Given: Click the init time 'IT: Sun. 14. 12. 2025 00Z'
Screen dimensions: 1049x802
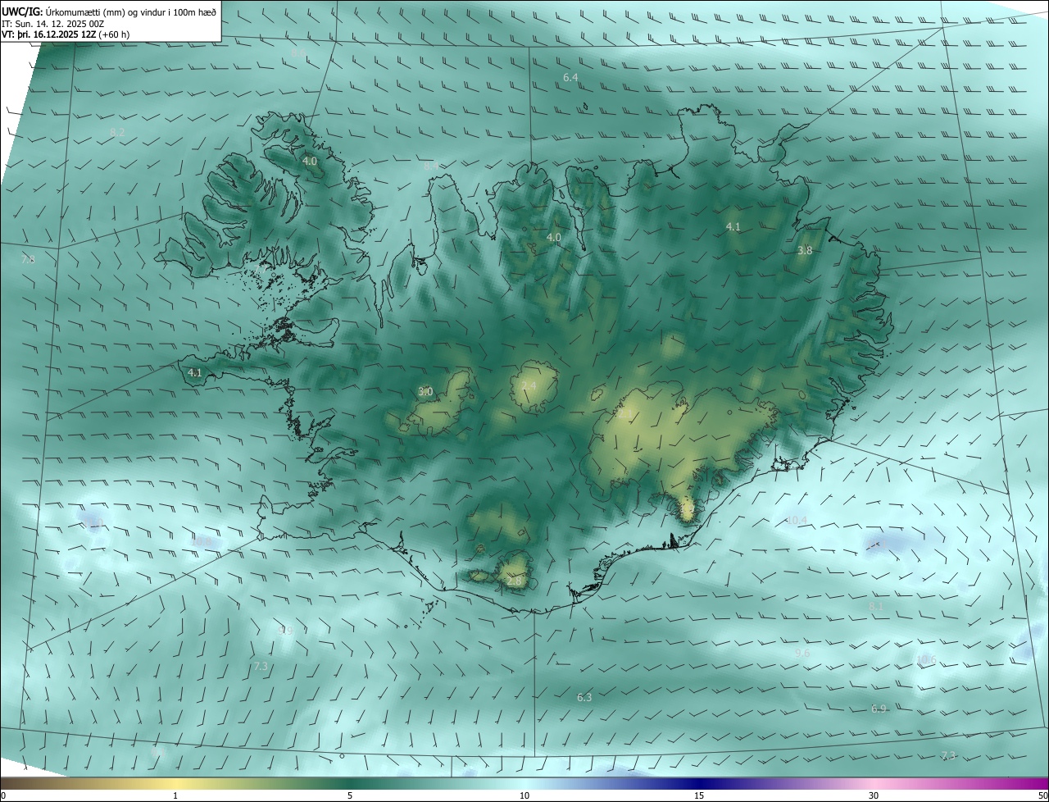Looking at the screenshot, I should tap(53, 23).
